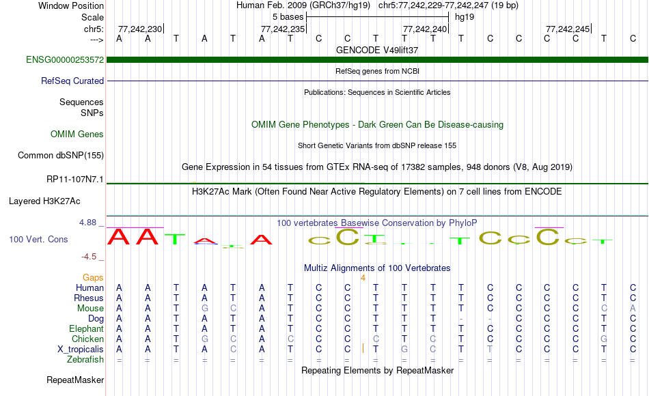Click the gray G base in X_tropicalis row

(404, 350)
